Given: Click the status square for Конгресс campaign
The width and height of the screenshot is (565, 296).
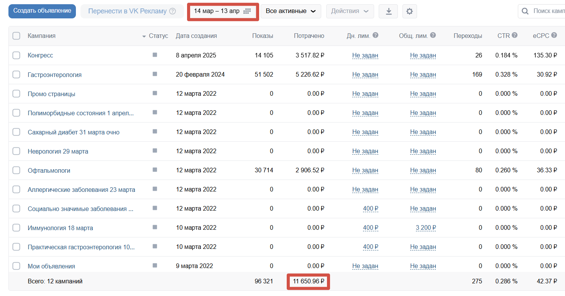Looking at the screenshot, I should (155, 55).
